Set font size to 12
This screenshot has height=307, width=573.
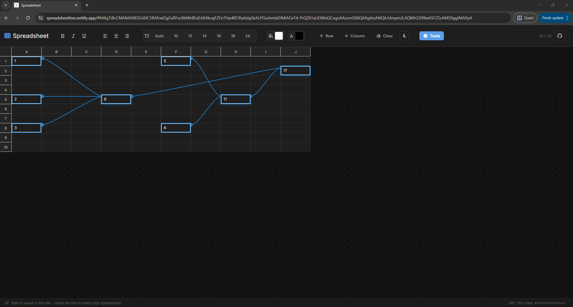(x=190, y=36)
